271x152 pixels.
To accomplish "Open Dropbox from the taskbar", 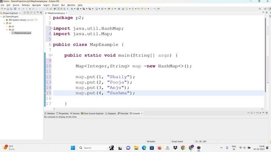I will 175,148.
